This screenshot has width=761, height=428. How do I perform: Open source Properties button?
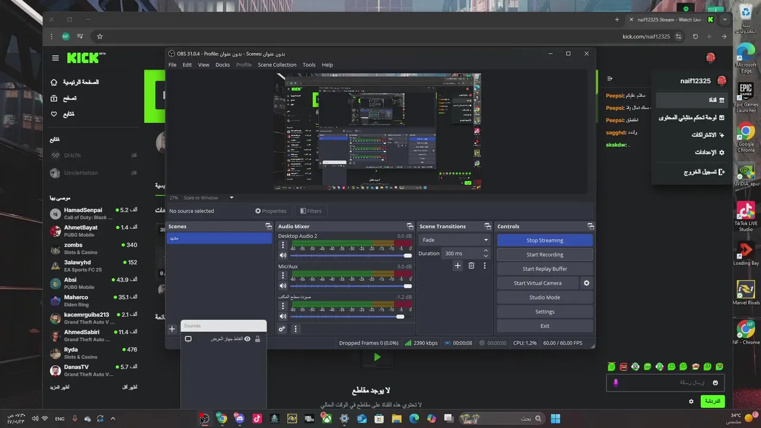click(x=271, y=211)
